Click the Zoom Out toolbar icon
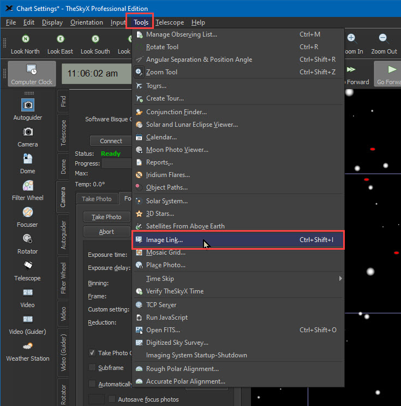The image size is (401, 406). (383, 38)
